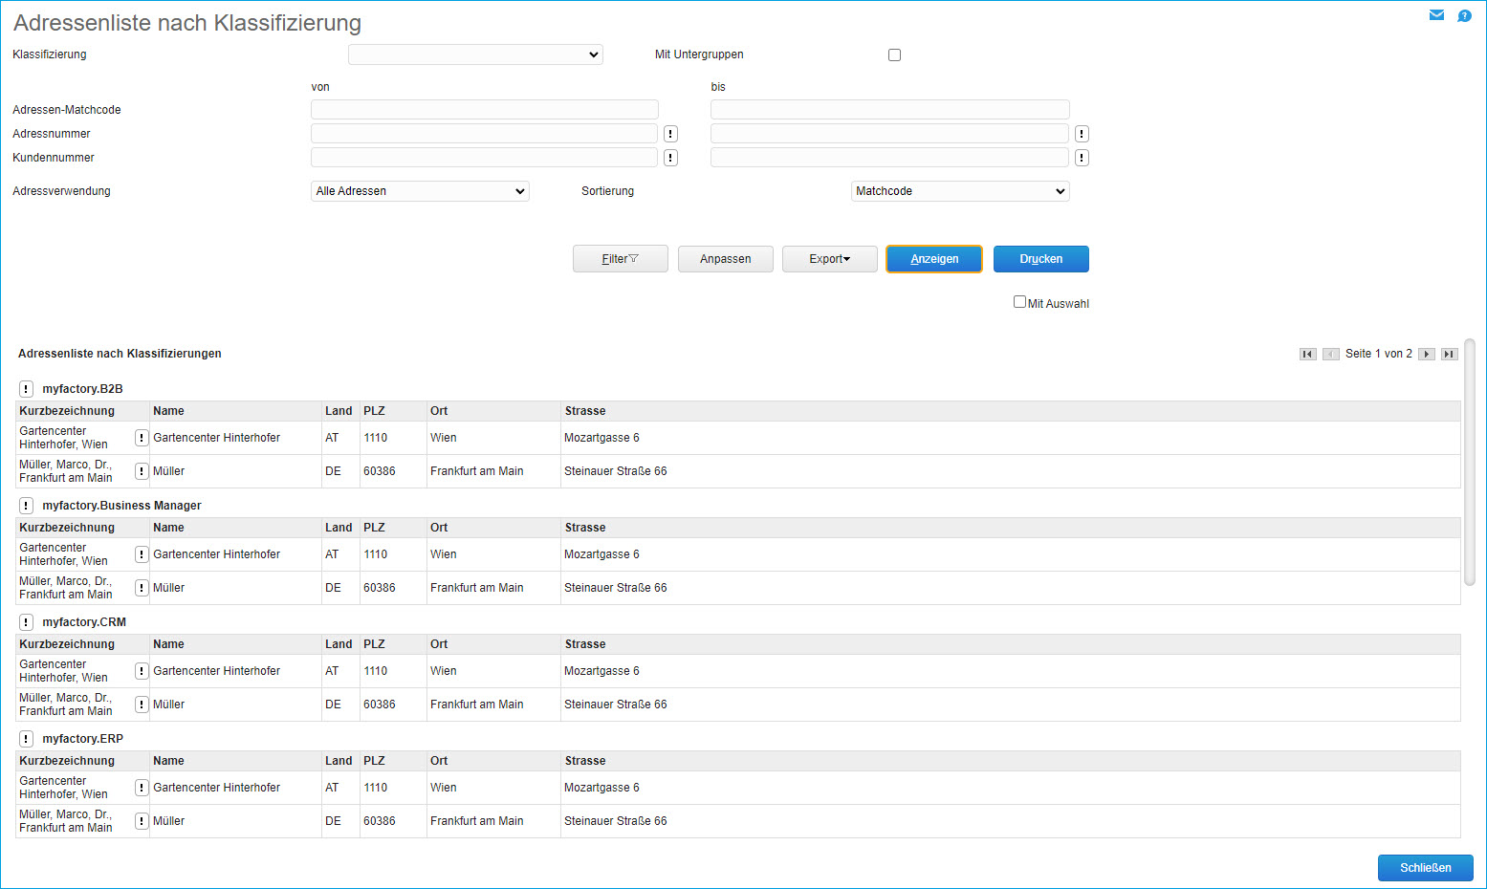Go to previous report page
1487x889 pixels.
(1331, 354)
